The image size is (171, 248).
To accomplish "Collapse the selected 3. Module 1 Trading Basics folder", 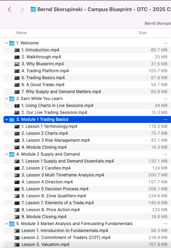I will pos(6,119).
